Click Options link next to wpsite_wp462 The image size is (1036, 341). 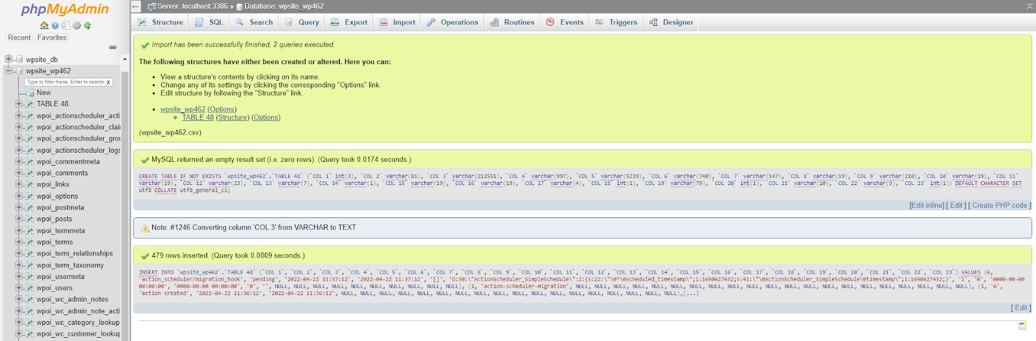[x=222, y=109]
